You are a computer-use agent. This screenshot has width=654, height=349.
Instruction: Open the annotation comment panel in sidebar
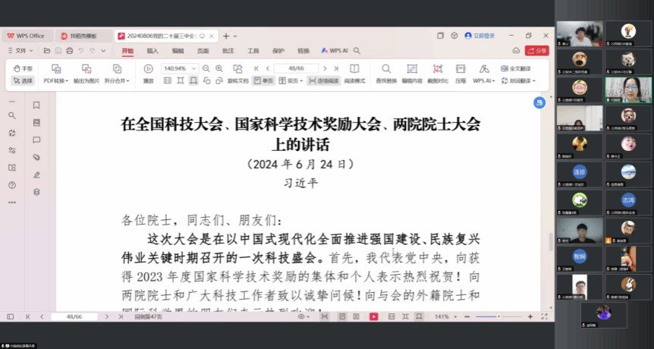[x=36, y=140]
